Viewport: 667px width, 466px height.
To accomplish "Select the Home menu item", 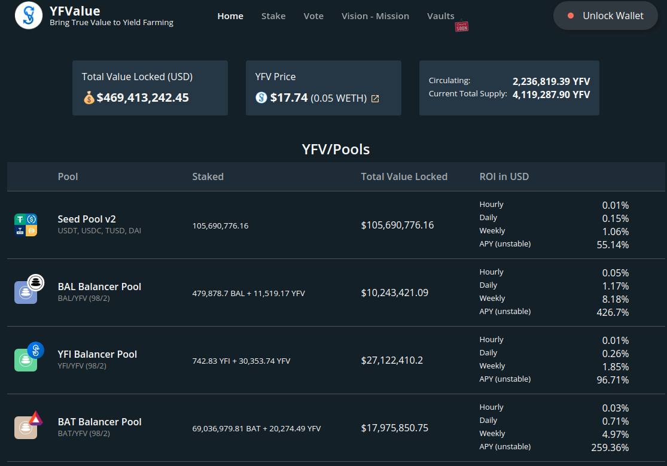I will [230, 16].
